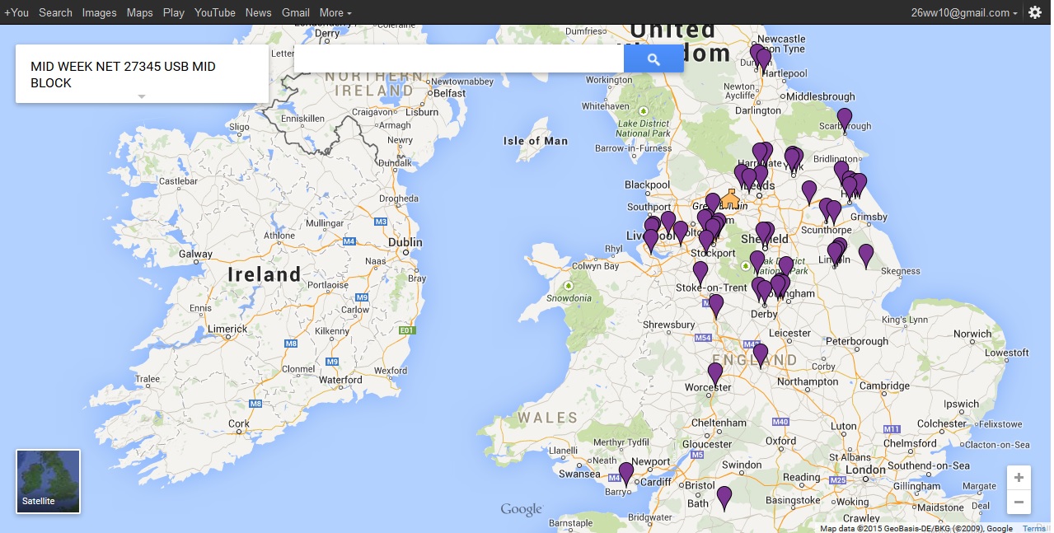Go to YouTube in the top bar
This screenshot has width=1054, height=533.
click(215, 12)
